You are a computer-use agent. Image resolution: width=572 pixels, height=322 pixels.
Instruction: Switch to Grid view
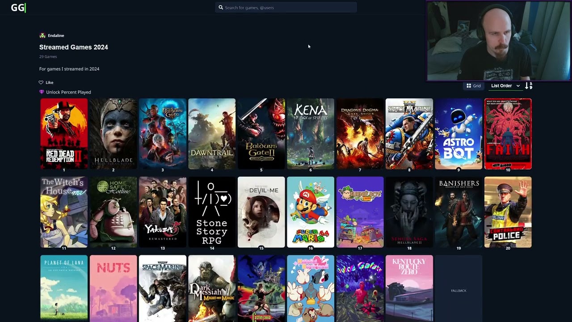[x=474, y=86]
